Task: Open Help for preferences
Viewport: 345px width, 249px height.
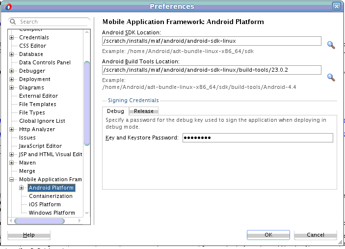Action: 29,235
